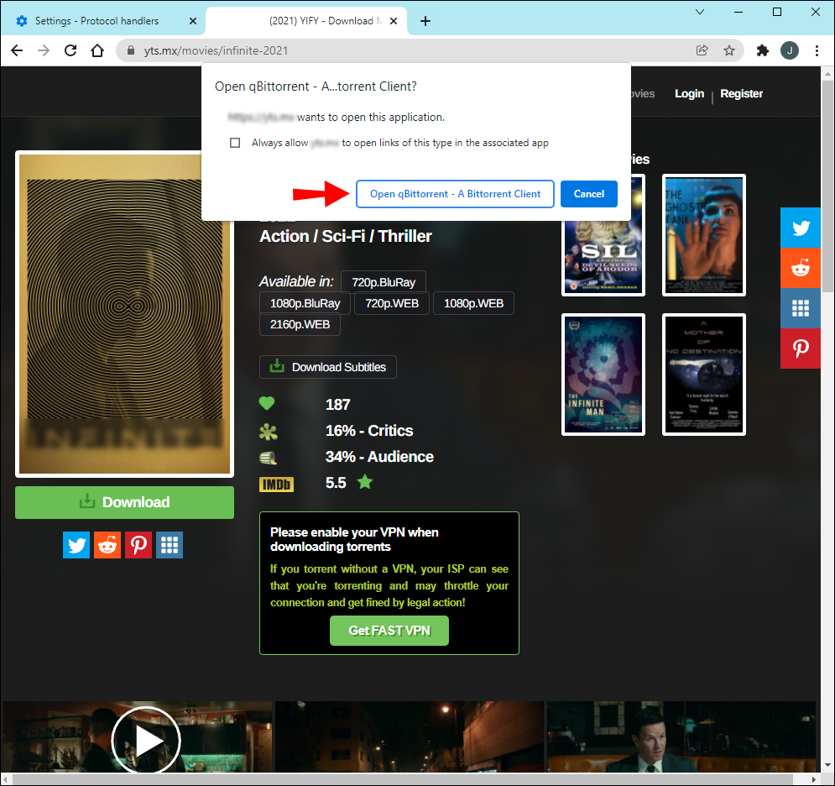The width and height of the screenshot is (835, 786).
Task: Enable Always allow to open links checkbox
Action: (235, 143)
